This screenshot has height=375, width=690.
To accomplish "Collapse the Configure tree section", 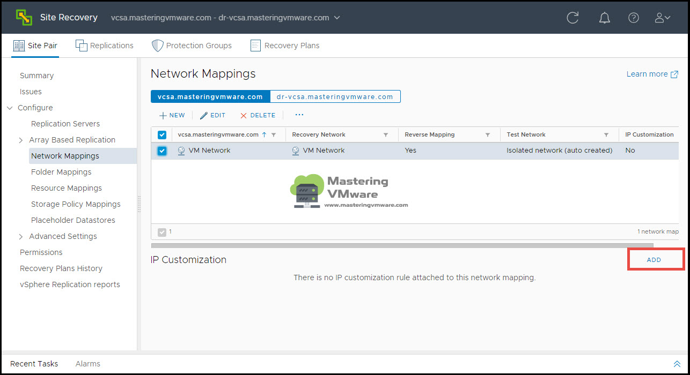I will (10, 108).
